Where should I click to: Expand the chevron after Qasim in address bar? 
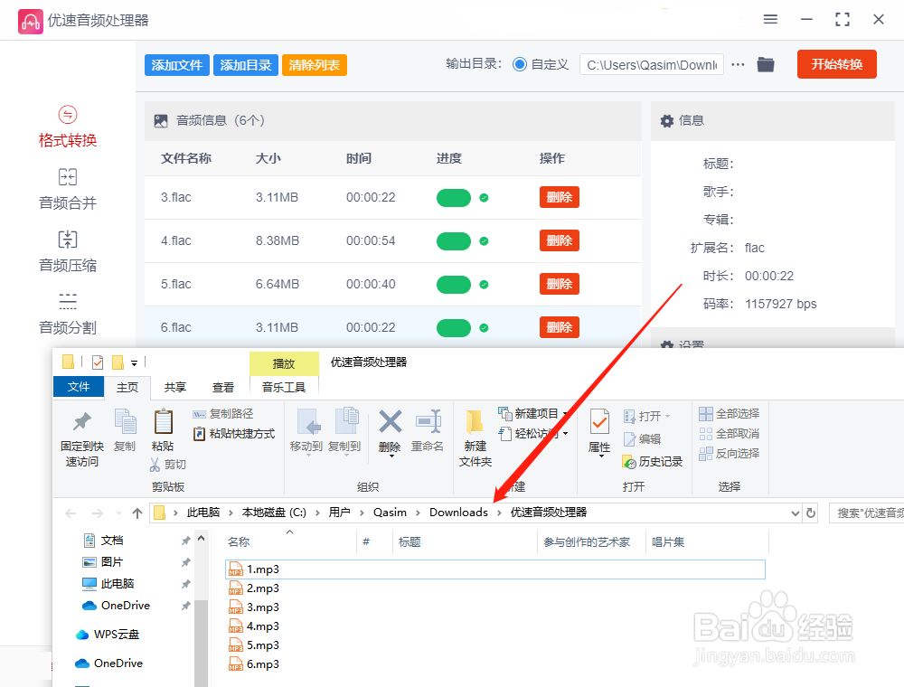pos(418,513)
